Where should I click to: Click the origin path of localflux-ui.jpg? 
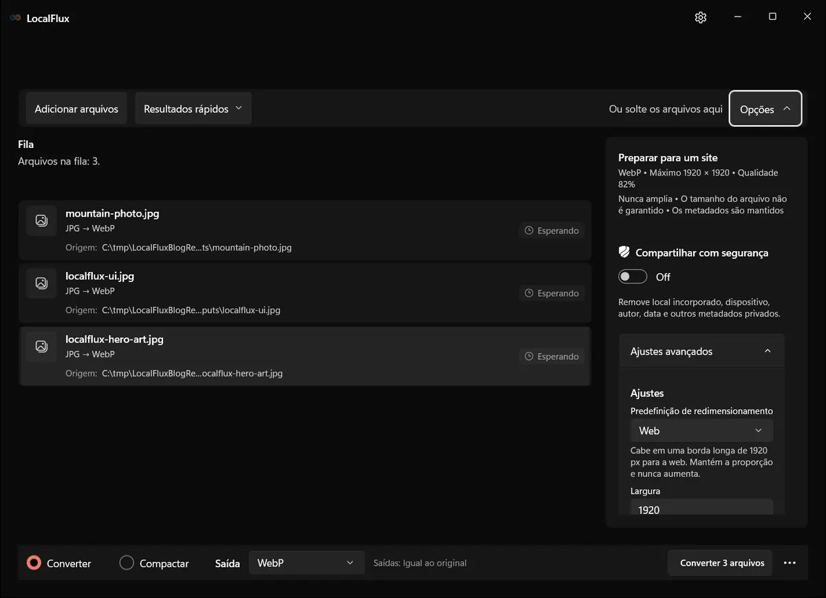[x=191, y=310]
